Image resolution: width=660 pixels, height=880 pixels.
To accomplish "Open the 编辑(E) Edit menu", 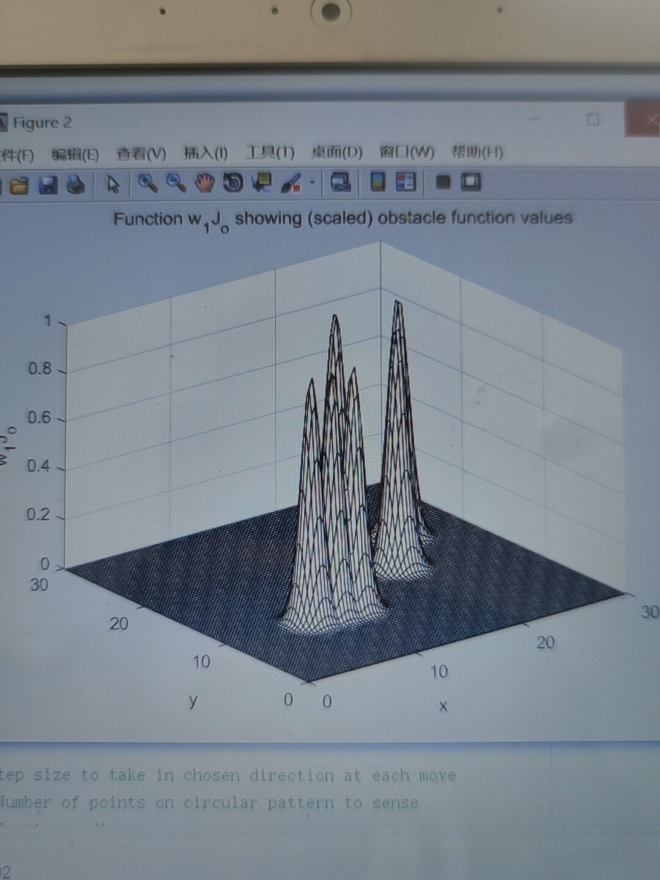I will [75, 155].
